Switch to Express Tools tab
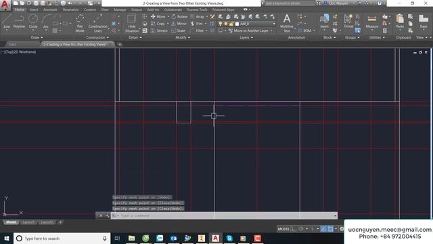 pos(197,9)
